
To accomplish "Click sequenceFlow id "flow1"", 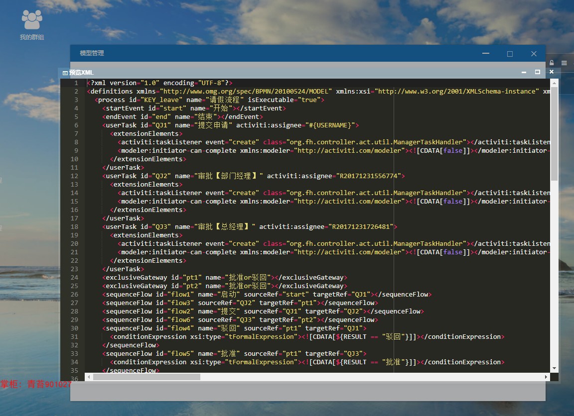I will 180,294.
